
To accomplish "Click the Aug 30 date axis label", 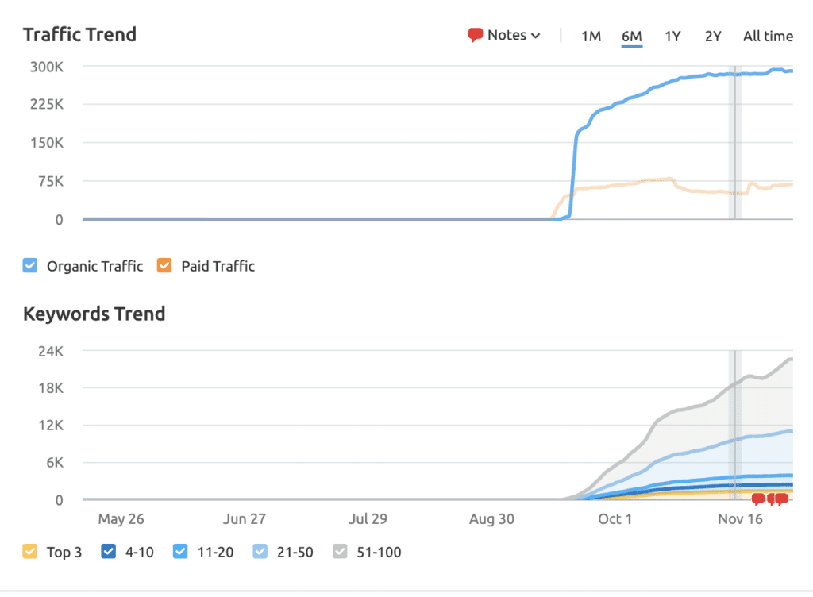I will pyautogui.click(x=491, y=518).
